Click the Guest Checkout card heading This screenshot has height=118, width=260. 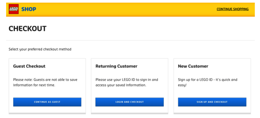29,66
